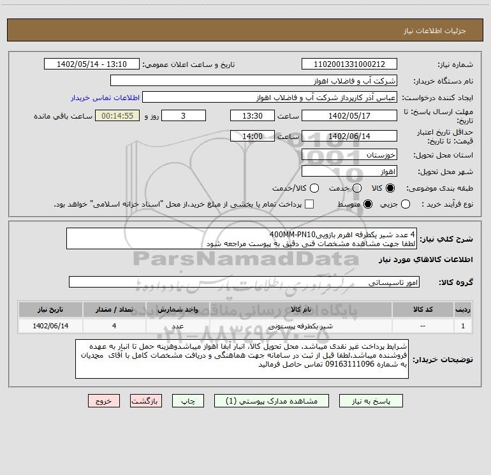Click the بازگشت back button

coord(146,401)
